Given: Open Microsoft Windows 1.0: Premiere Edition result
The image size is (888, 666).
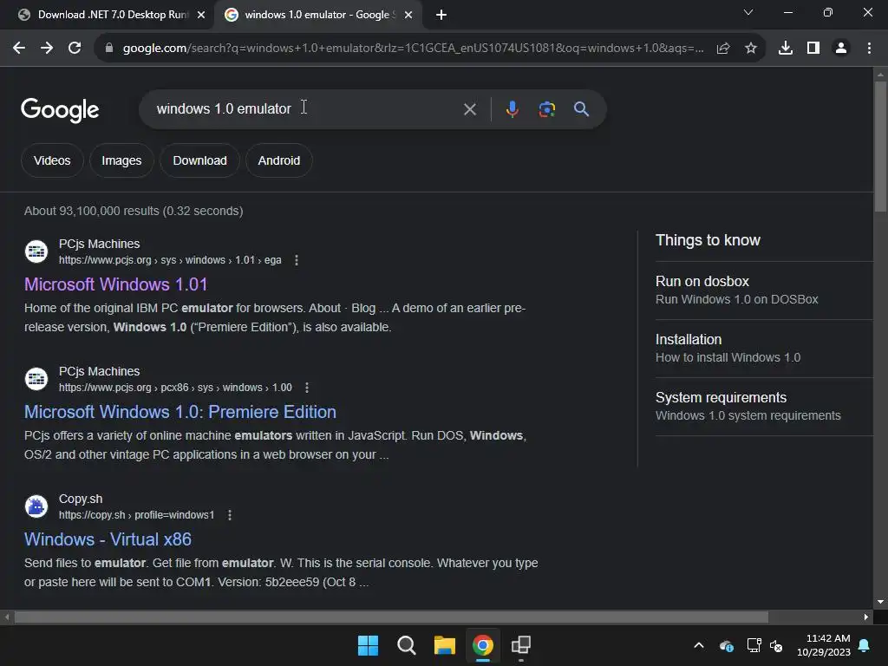Looking at the screenshot, I should [180, 412].
